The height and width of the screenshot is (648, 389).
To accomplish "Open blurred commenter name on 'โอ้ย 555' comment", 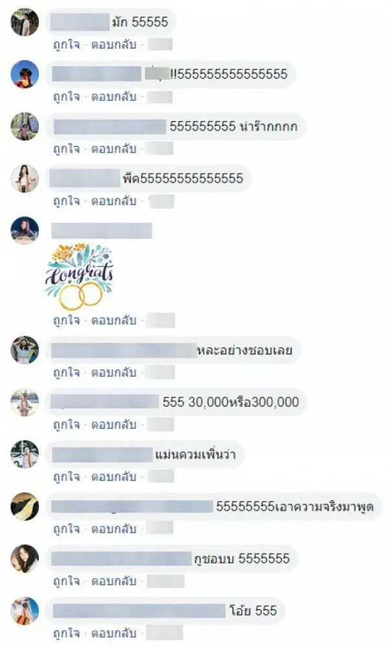I will click(139, 611).
